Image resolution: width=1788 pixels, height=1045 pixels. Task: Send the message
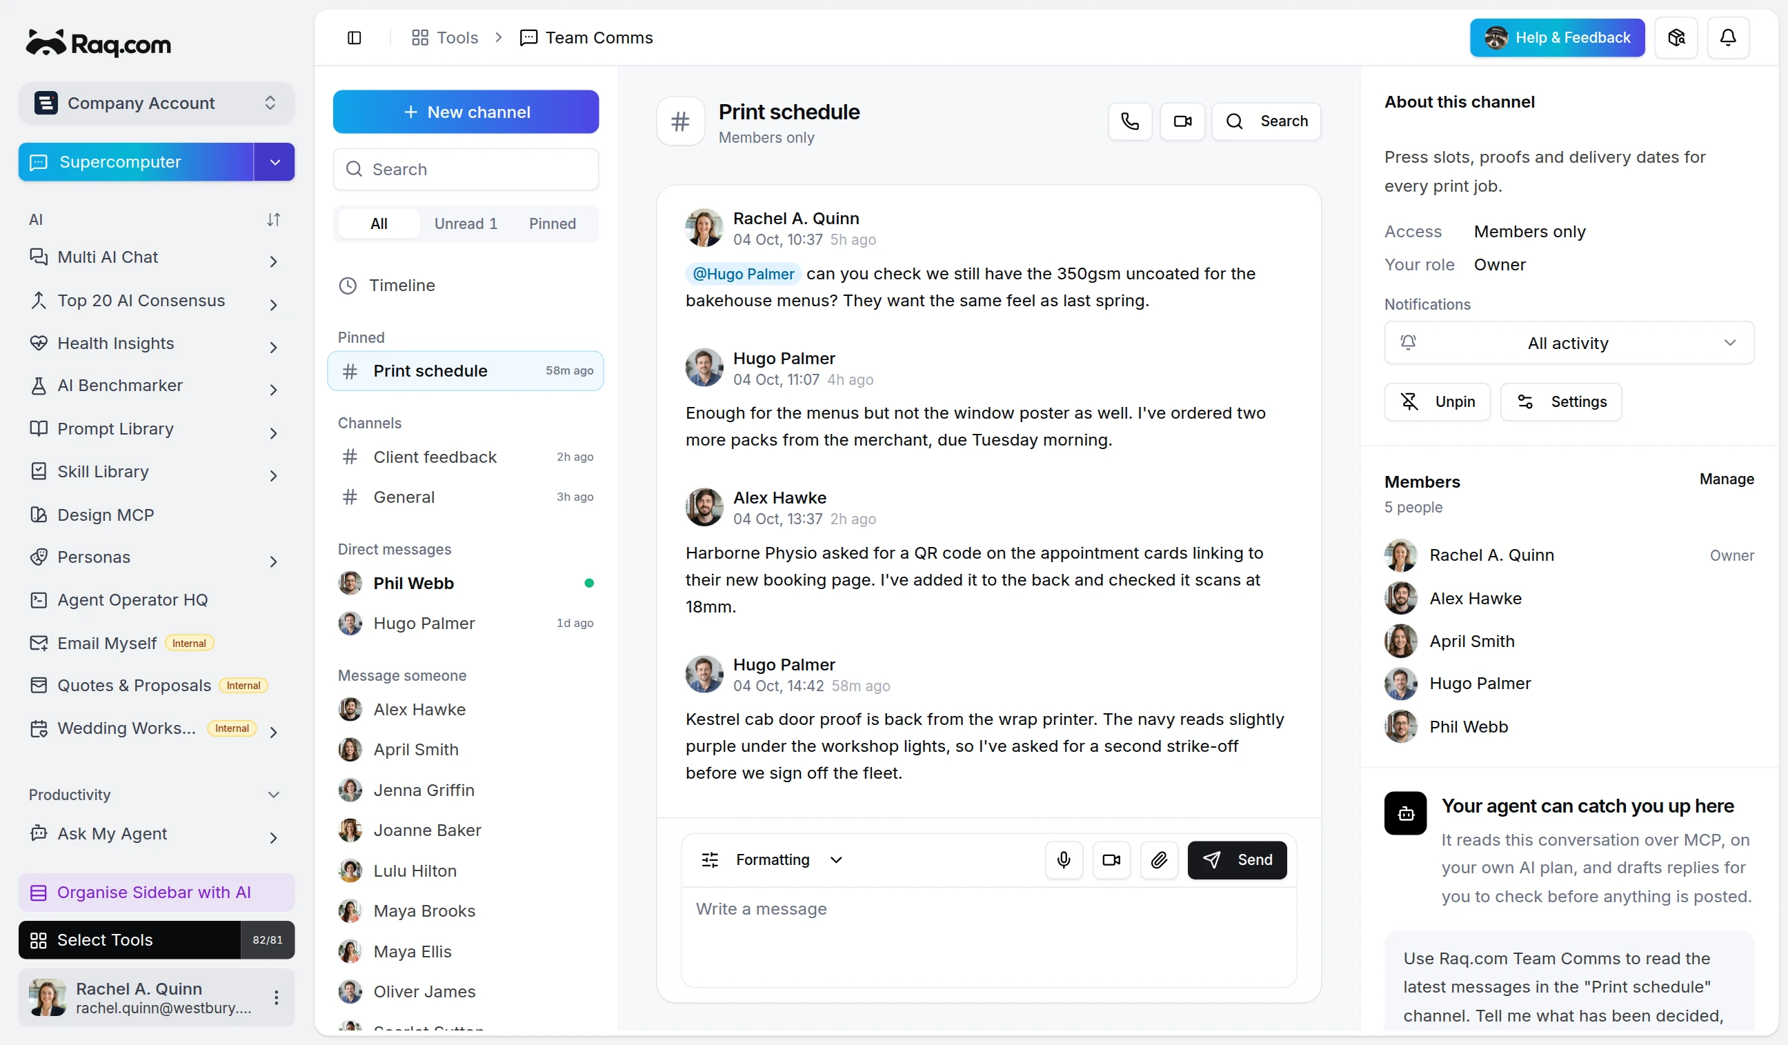[1236, 860]
